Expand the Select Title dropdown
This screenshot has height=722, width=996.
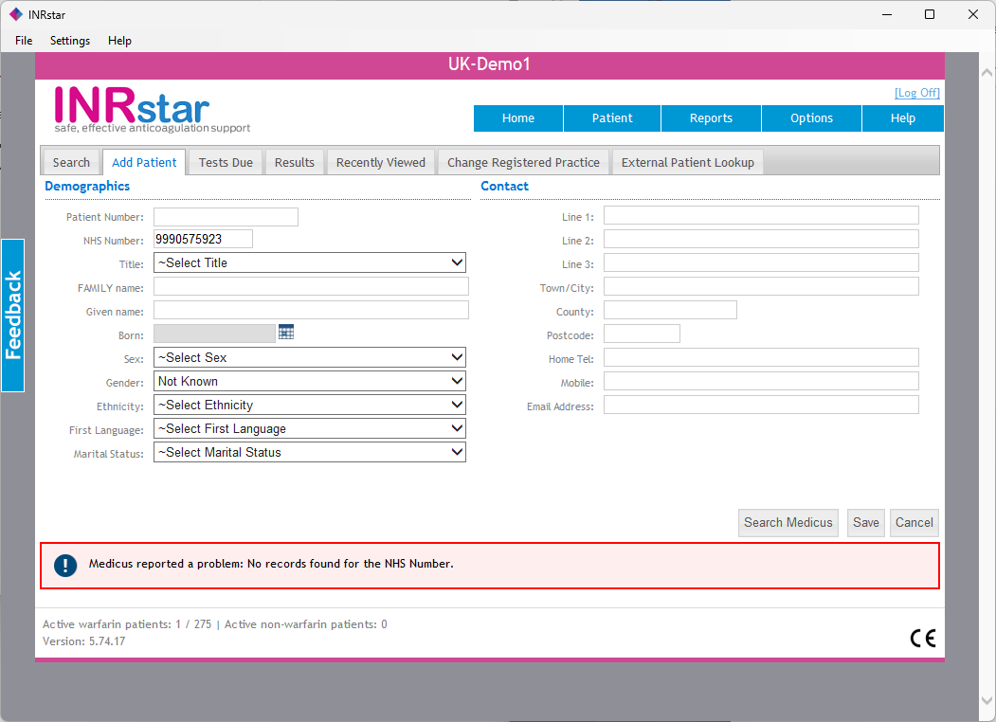309,262
